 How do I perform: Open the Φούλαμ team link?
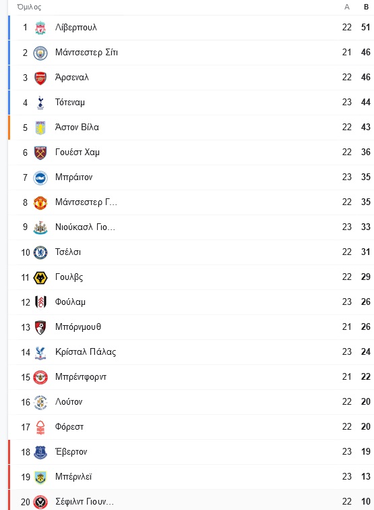tap(70, 302)
